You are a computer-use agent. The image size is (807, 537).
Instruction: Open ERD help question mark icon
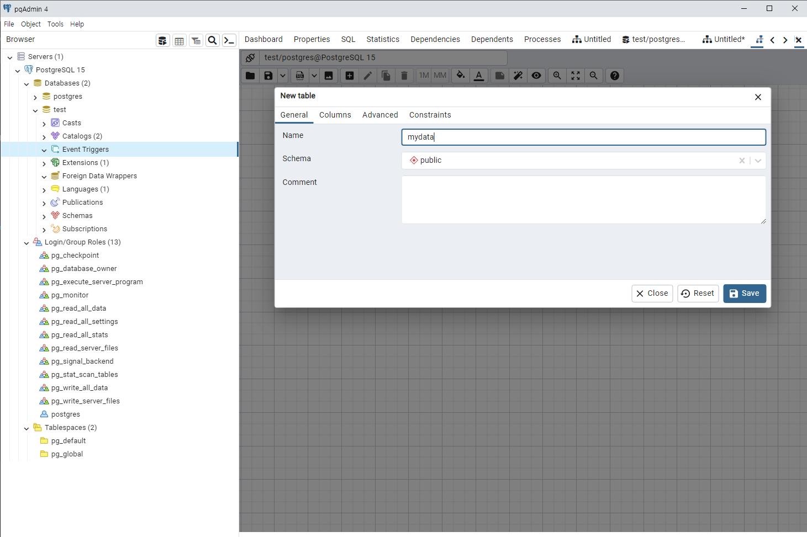click(615, 76)
